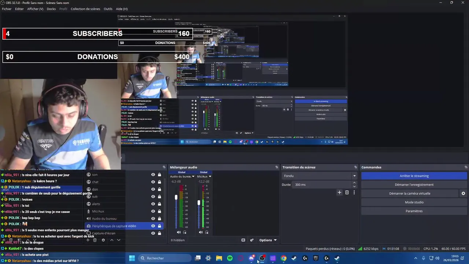Image resolution: width=469 pixels, height=264 pixels.
Task: Open Discord from the taskbar
Action: click(251, 258)
